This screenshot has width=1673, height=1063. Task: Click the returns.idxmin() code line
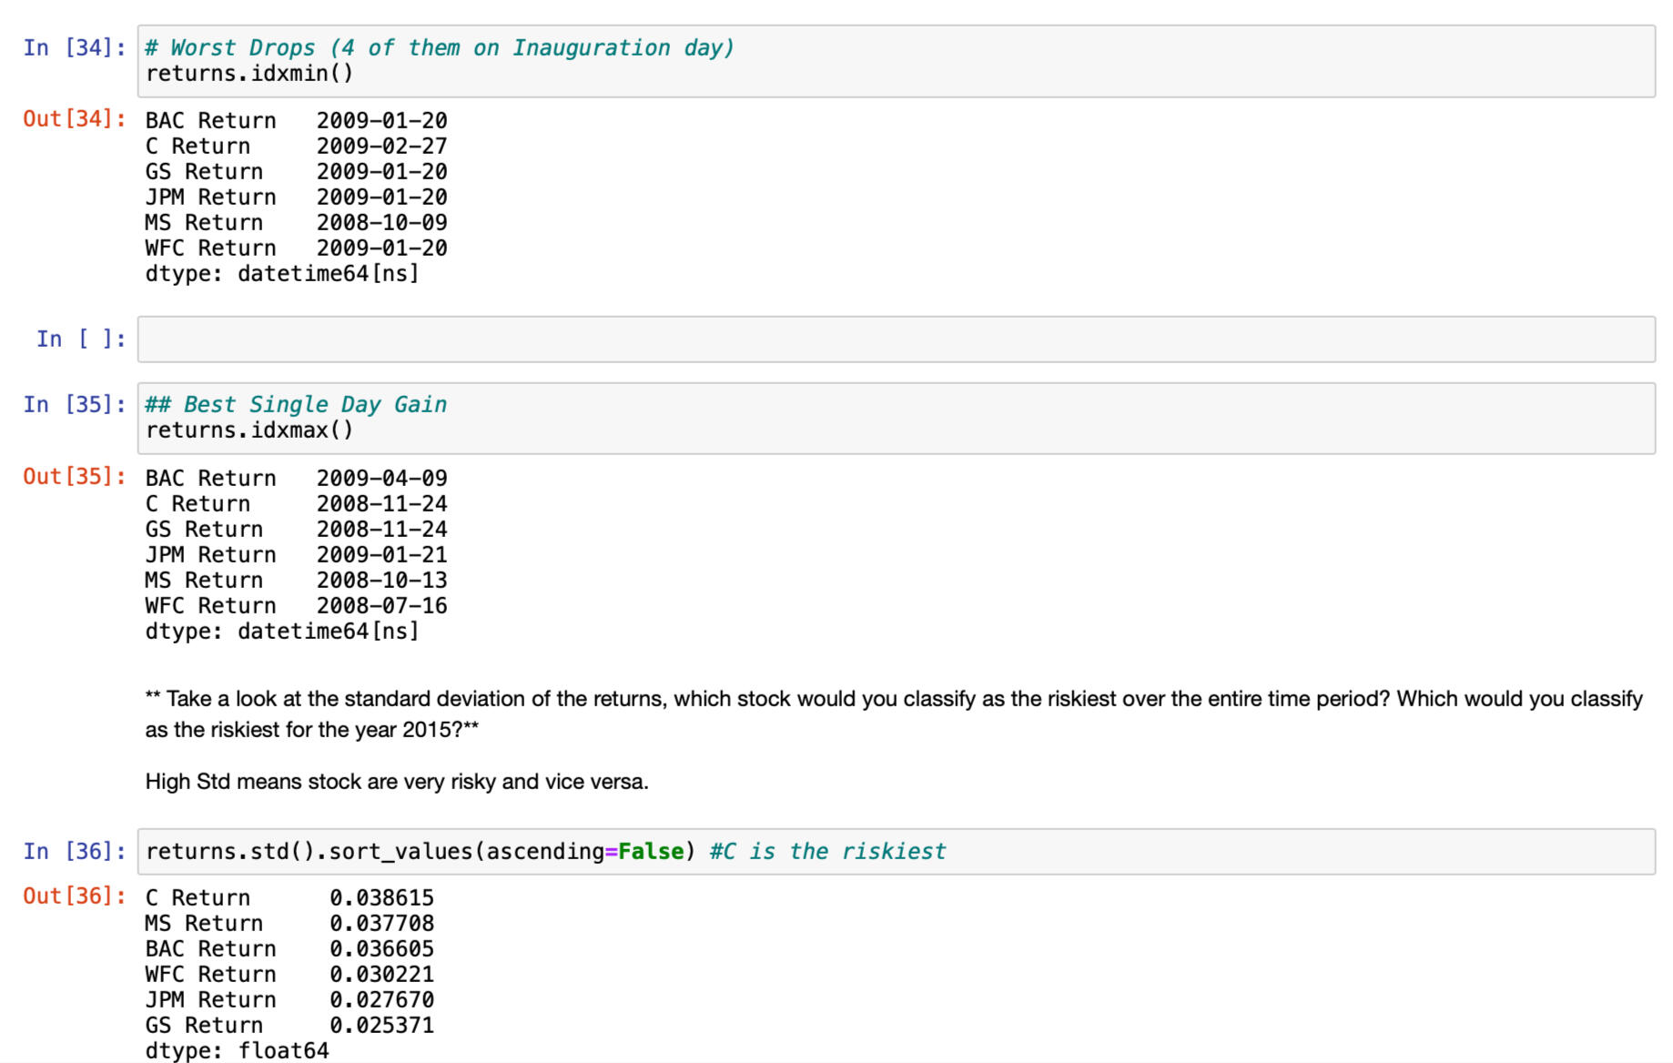click(x=249, y=74)
